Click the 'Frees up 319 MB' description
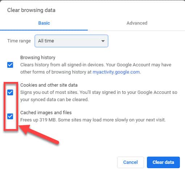 tap(93, 120)
